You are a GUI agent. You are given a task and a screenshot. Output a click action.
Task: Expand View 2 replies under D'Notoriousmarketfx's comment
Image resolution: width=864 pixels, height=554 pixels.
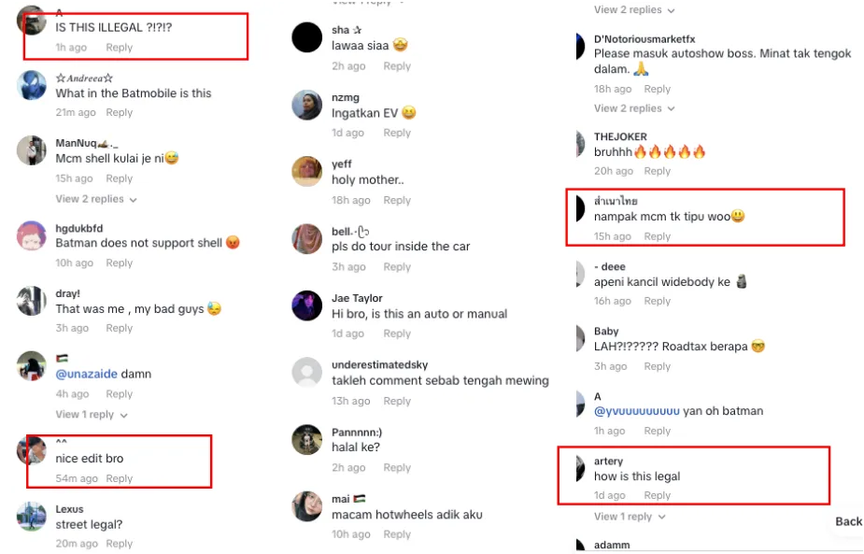[634, 108]
